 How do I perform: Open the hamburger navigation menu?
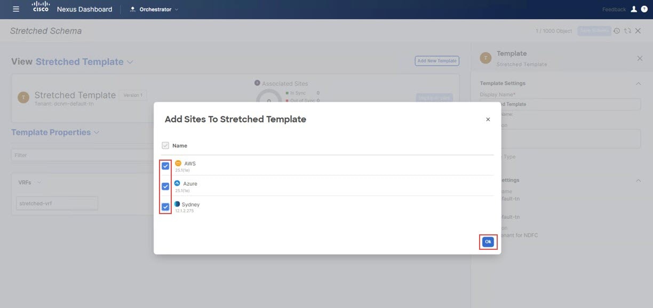(16, 9)
